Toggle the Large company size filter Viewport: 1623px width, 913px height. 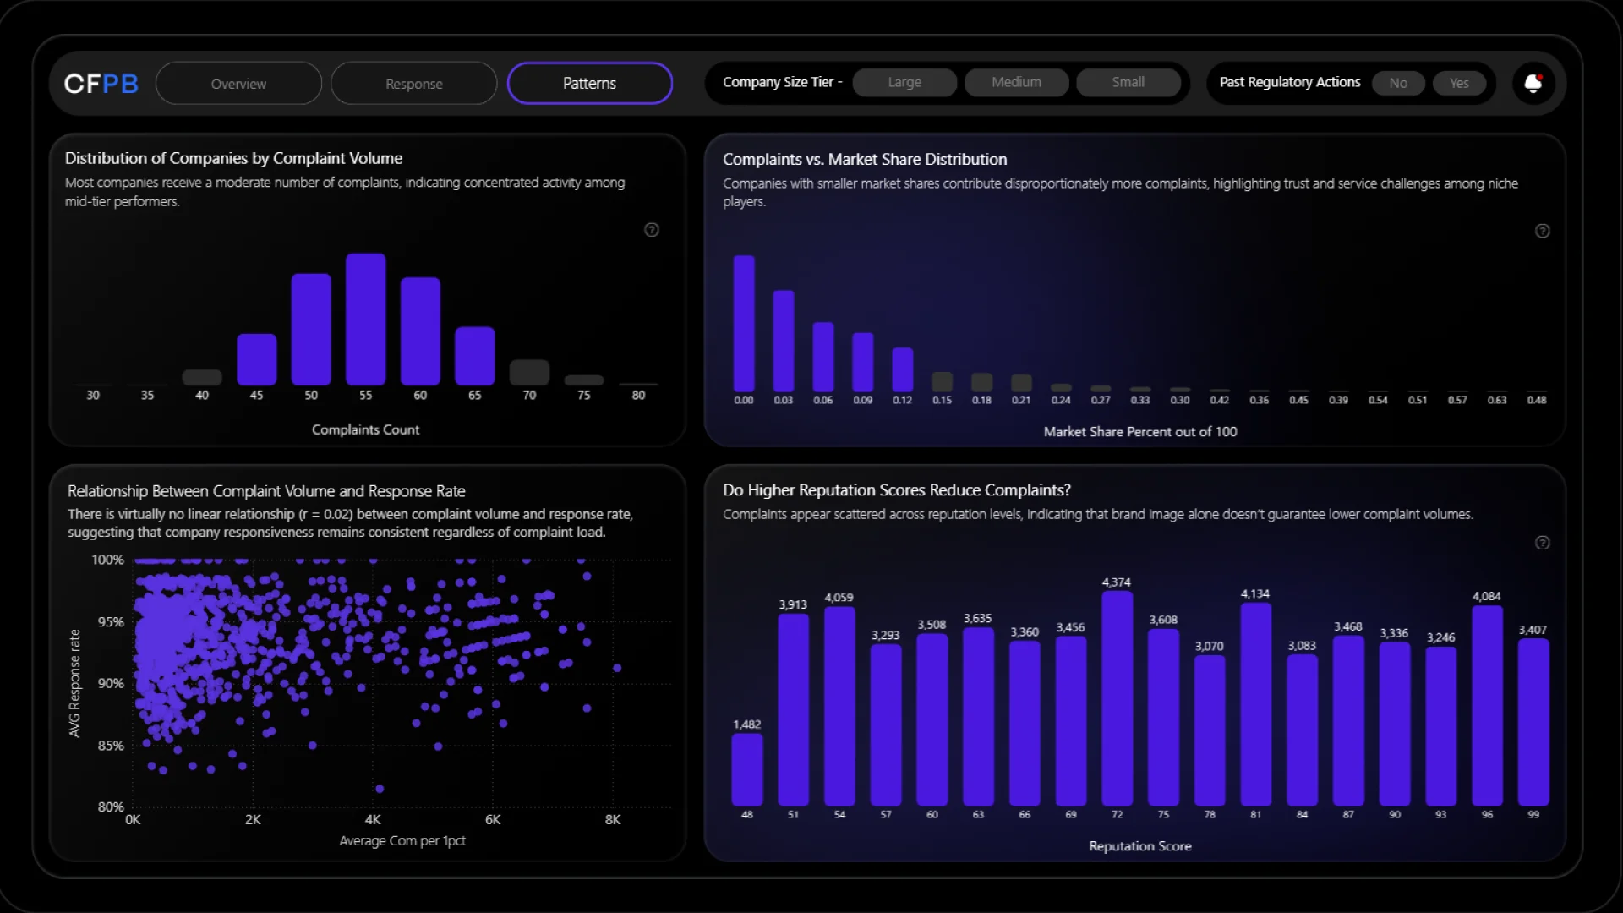[x=904, y=82]
